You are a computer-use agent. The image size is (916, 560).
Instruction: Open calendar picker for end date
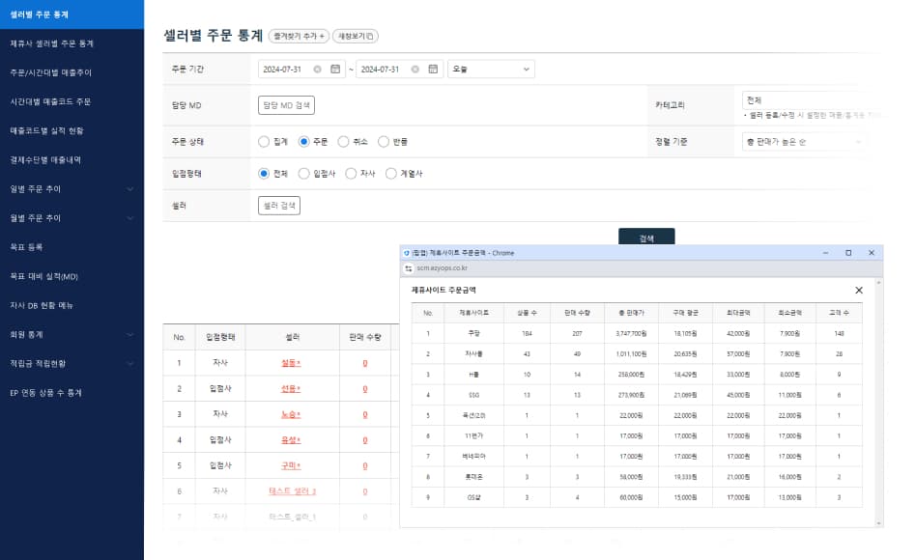click(x=433, y=69)
